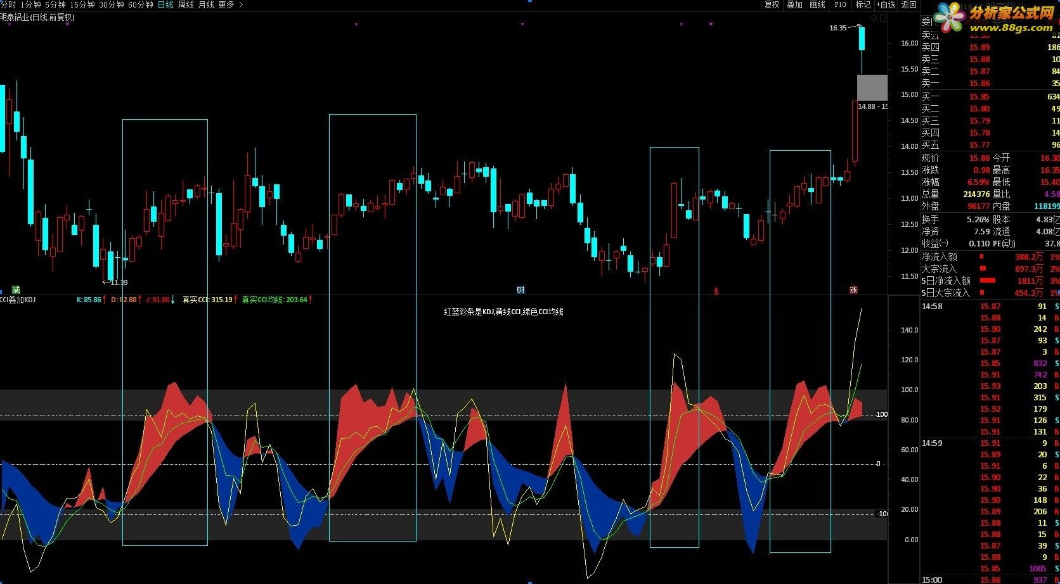Image resolution: width=1060 pixels, height=584 pixels.
Task: Click the diamond icon at chart top-right
Action: click(x=874, y=18)
